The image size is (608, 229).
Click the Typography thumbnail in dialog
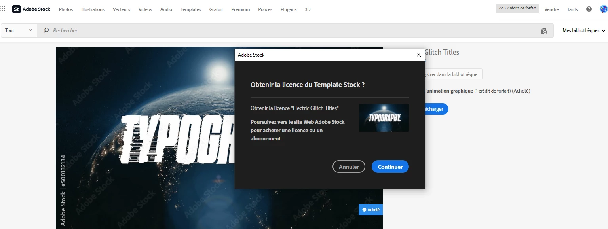coord(384,118)
